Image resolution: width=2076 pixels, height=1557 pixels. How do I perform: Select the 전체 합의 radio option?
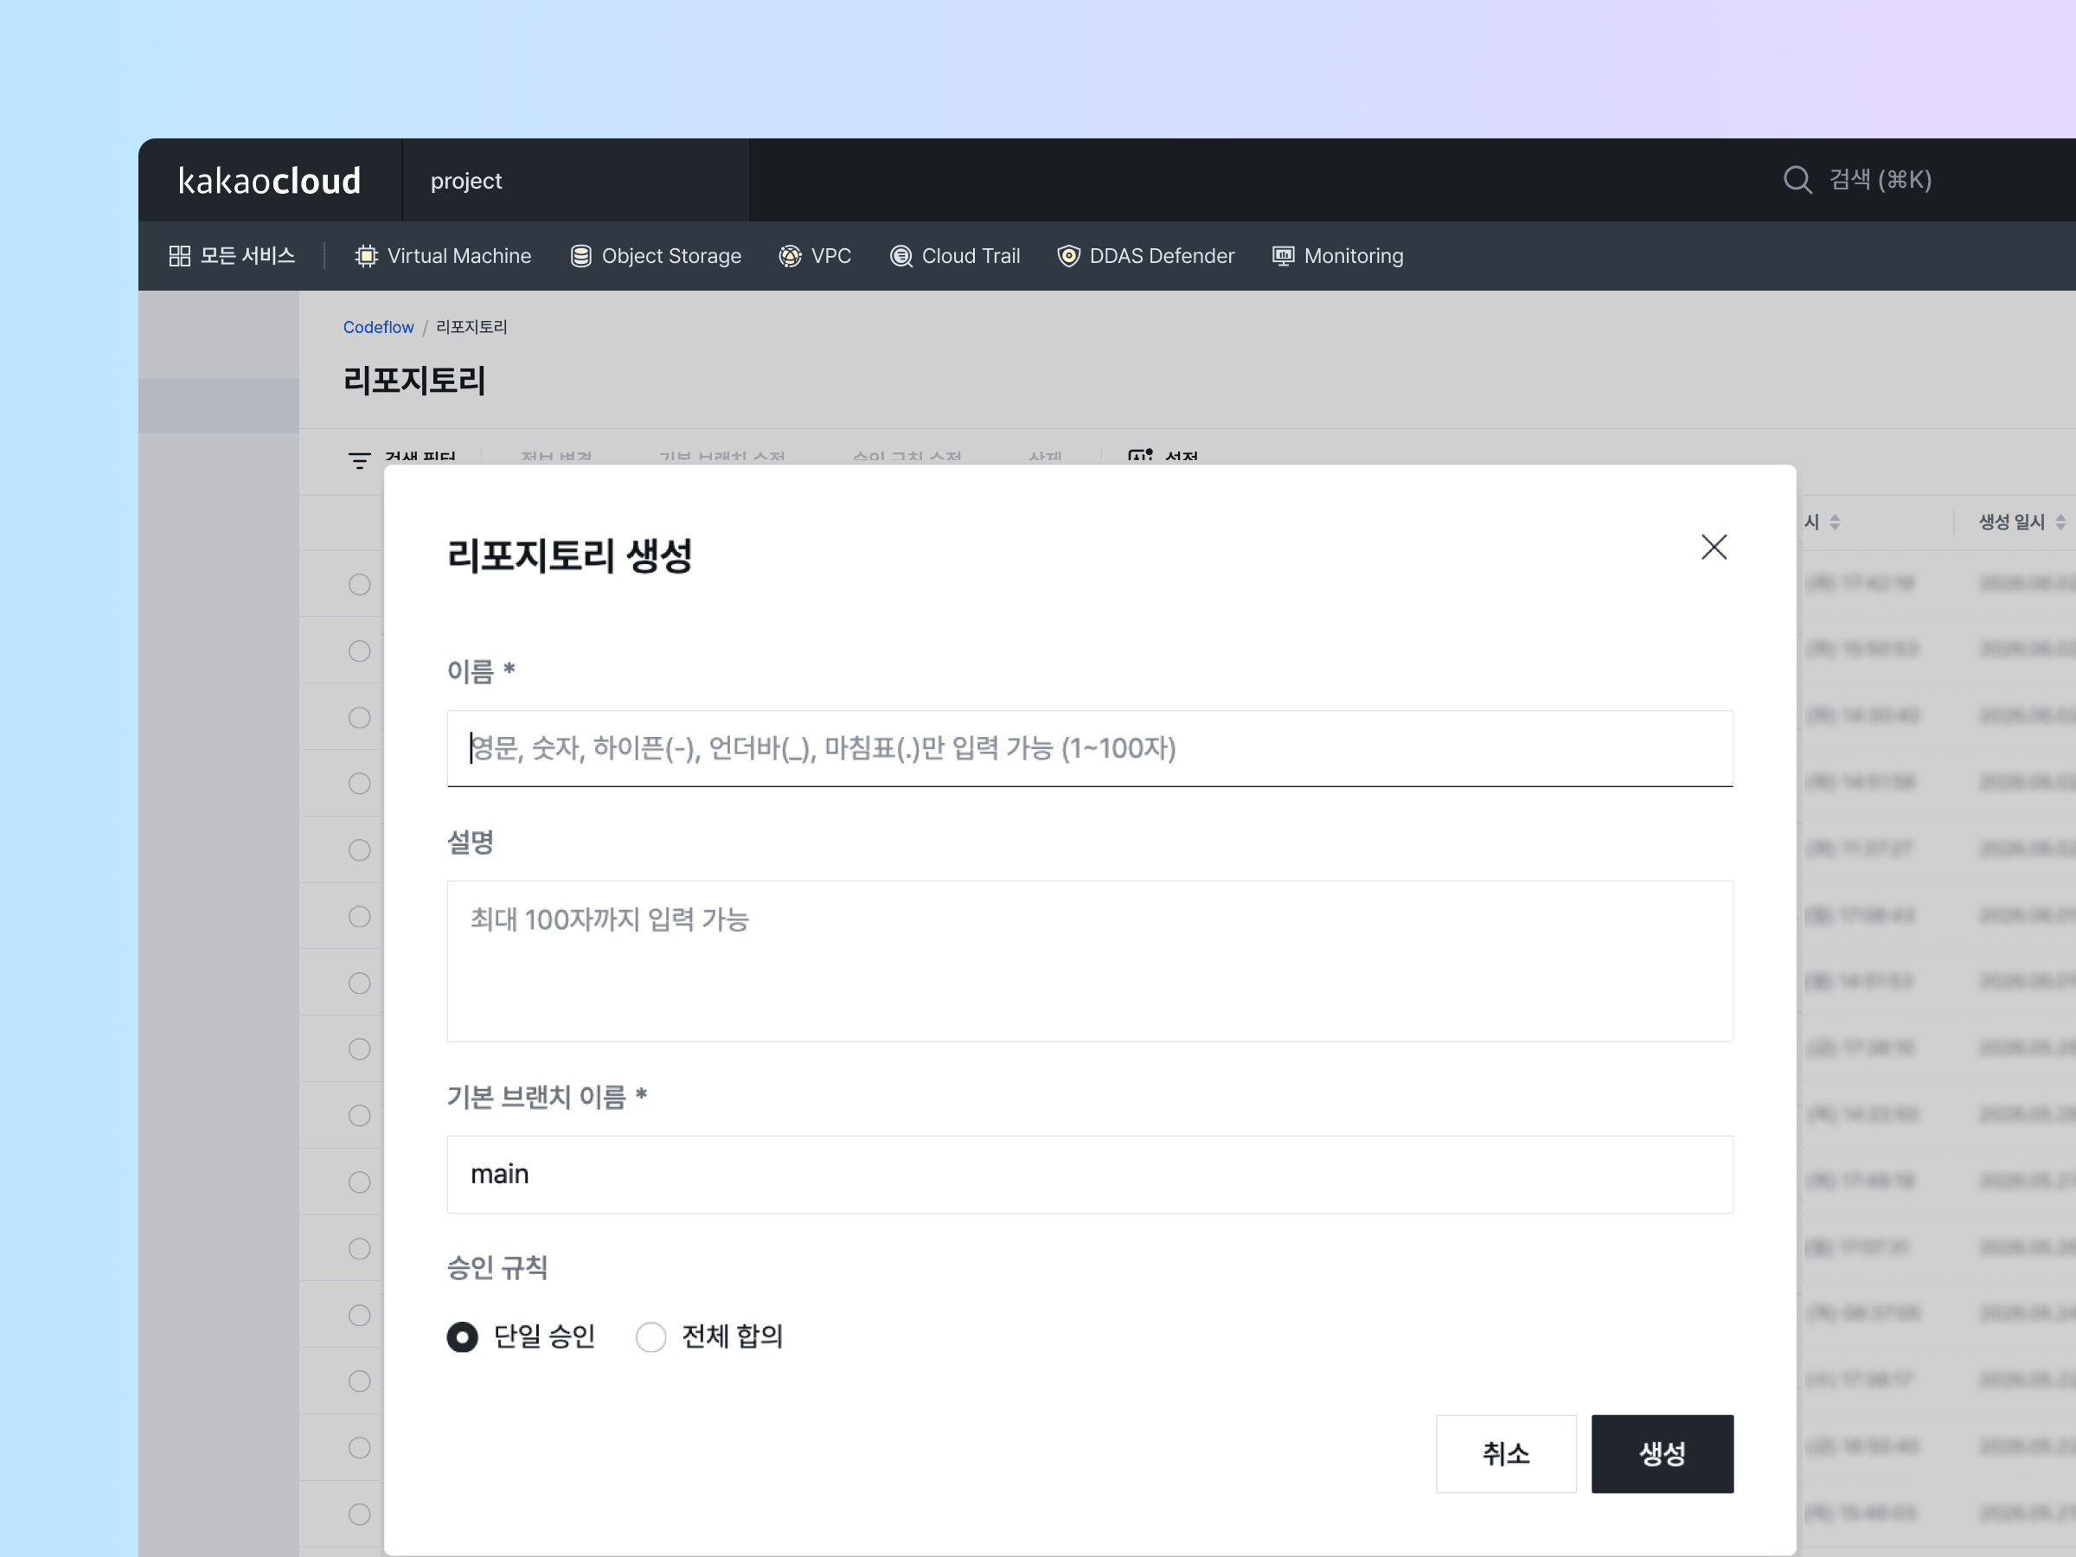(650, 1336)
